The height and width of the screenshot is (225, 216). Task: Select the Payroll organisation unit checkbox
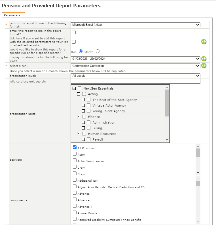click(89, 139)
